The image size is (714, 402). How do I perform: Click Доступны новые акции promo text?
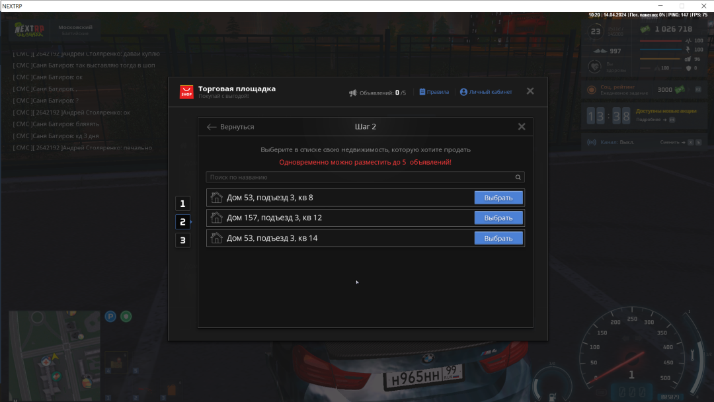point(666,111)
